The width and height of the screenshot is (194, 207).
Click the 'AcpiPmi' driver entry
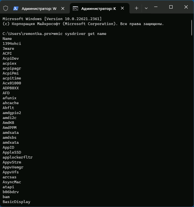click(x=11, y=73)
